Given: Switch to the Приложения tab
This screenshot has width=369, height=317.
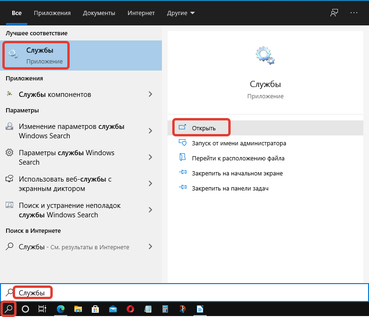Looking at the screenshot, I should [52, 13].
